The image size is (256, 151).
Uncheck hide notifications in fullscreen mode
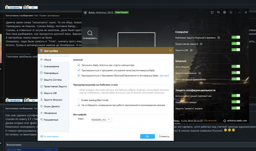(x=79, y=105)
